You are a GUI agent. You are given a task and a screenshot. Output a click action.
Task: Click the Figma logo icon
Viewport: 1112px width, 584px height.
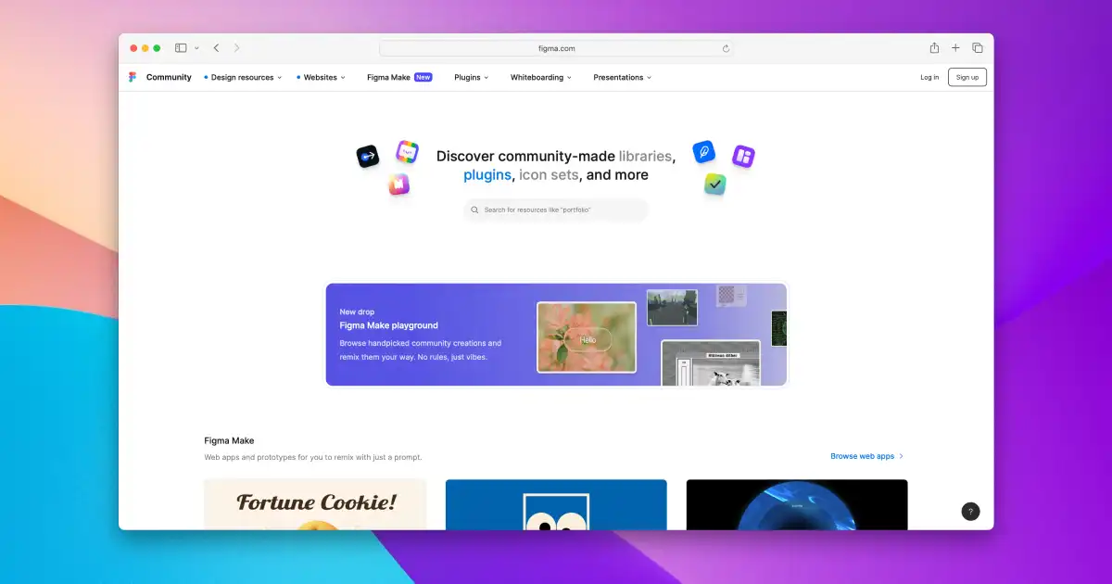click(133, 77)
